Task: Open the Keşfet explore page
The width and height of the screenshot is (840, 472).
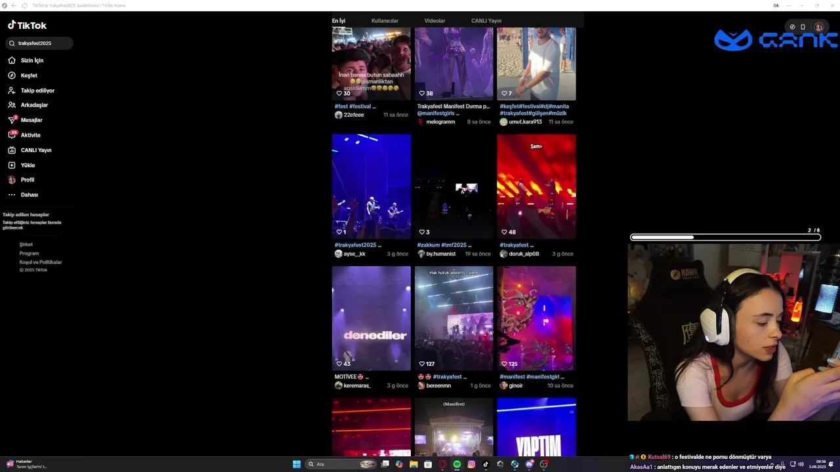Action: click(22, 75)
